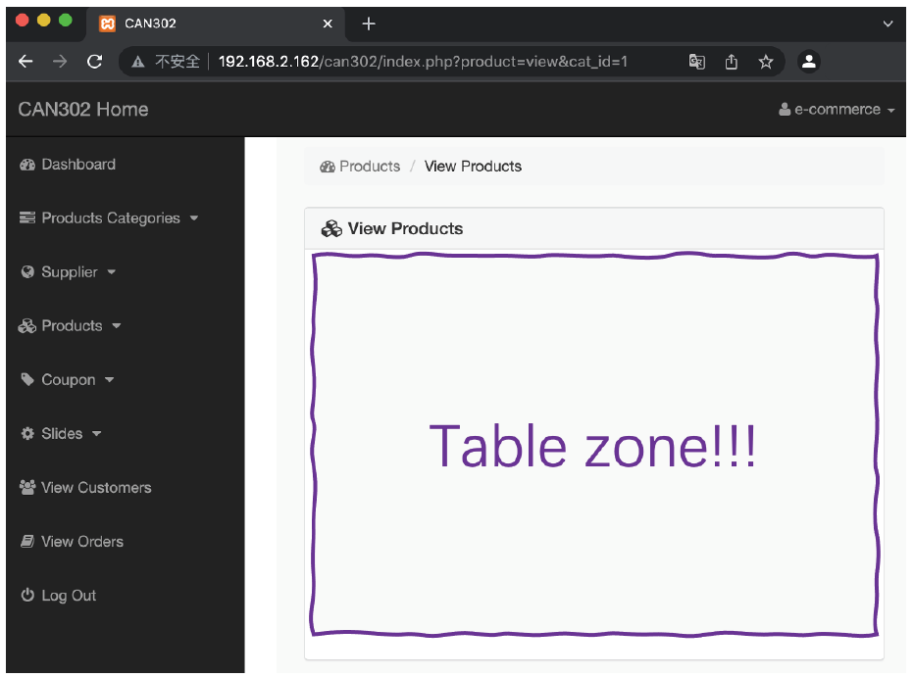This screenshot has width=914, height=677.
Task: Click the browser forward arrow
Action: 60,62
